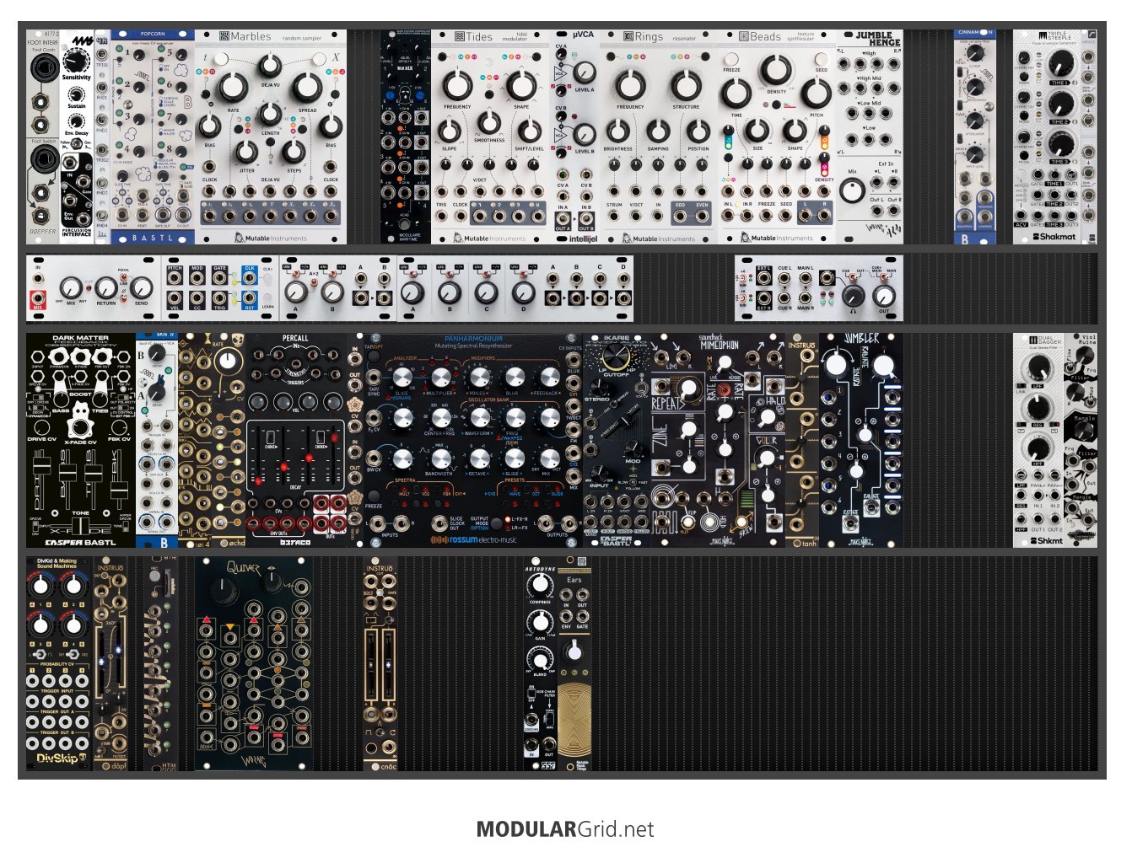This screenshot has height=847, width=1132.
Task: Click the ODD output jack on Rings
Action: pyautogui.click(x=680, y=216)
